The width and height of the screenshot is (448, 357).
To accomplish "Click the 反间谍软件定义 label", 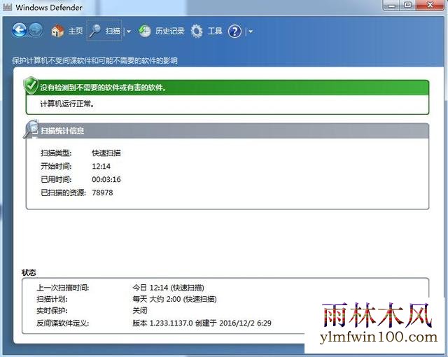I will (x=62, y=323).
